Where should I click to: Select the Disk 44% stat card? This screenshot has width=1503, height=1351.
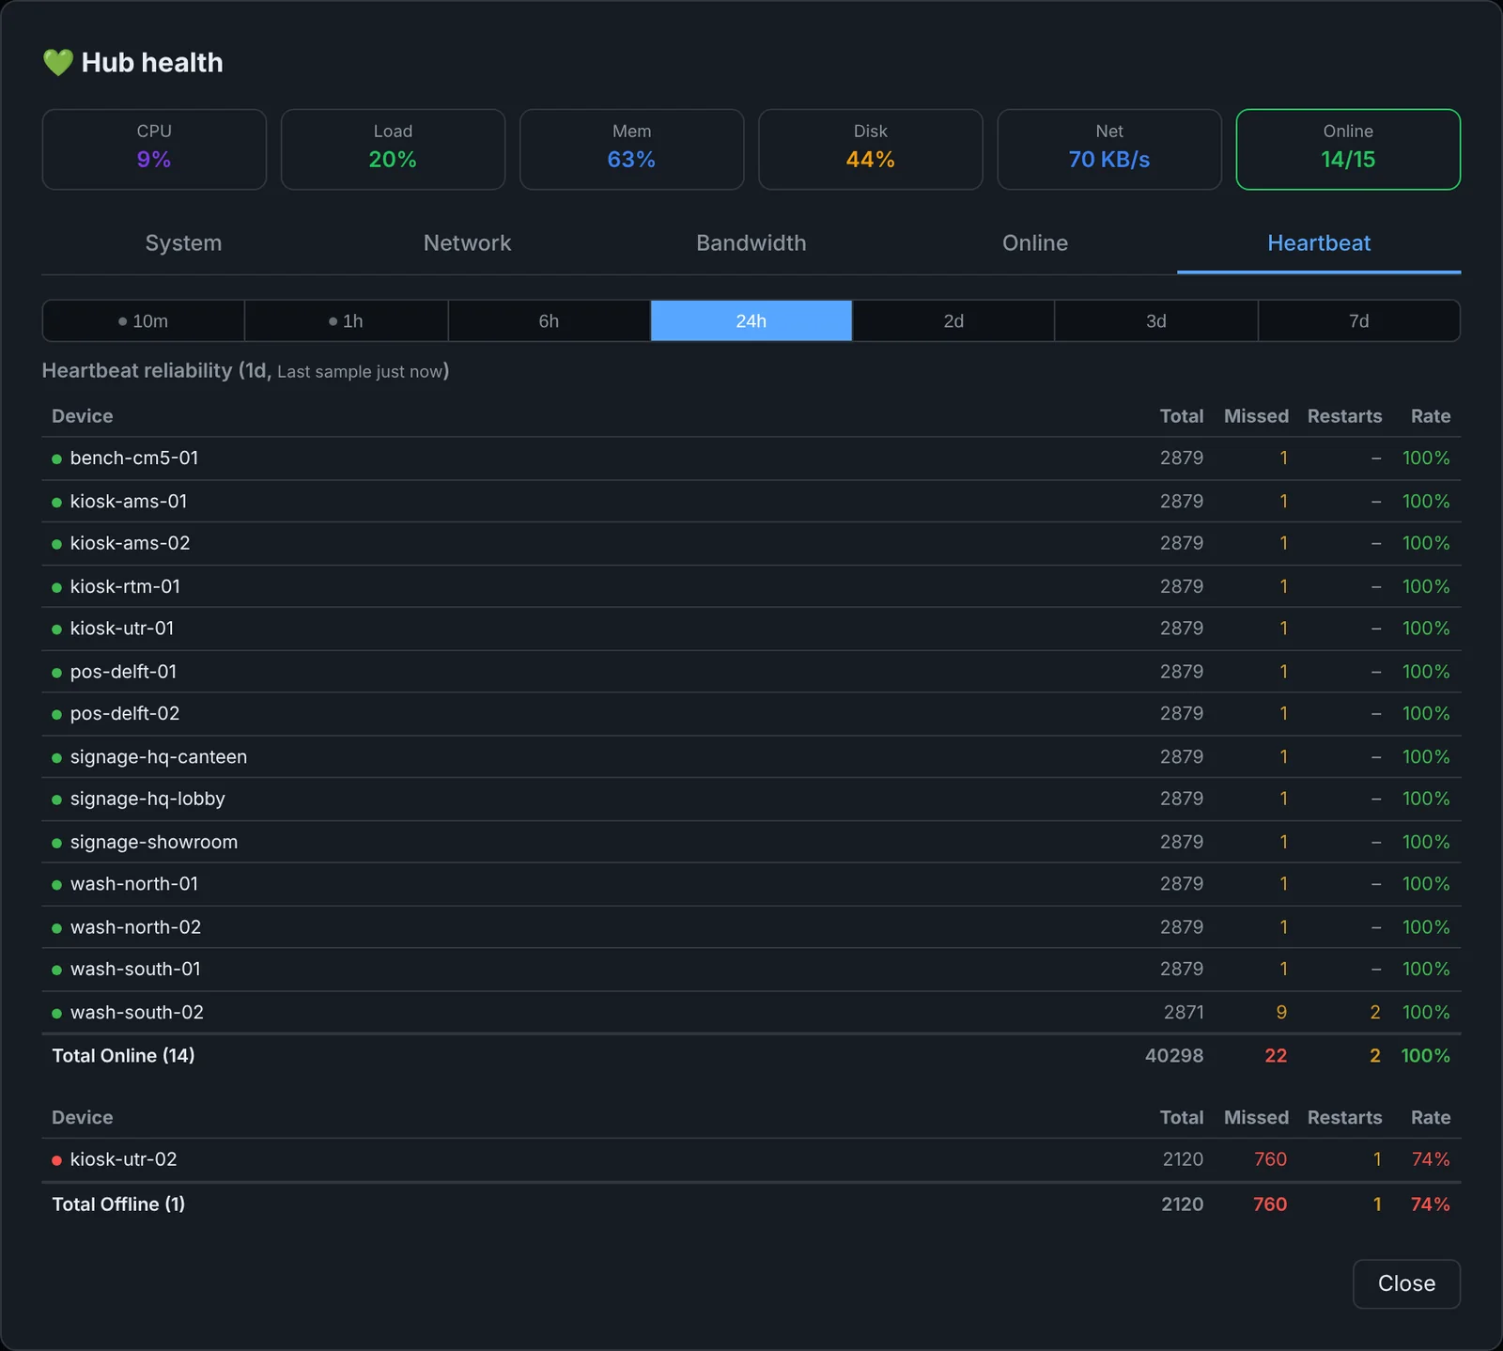coord(871,149)
